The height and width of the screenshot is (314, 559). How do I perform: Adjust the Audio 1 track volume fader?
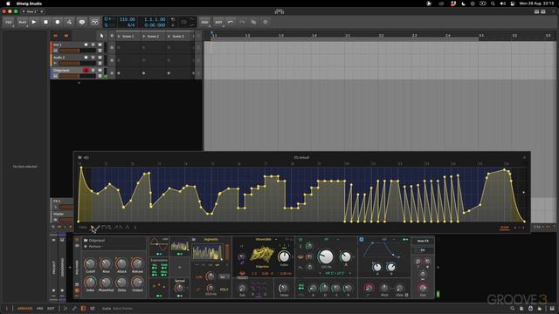point(77,63)
